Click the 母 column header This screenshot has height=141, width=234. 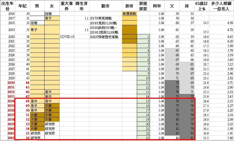tap(187, 6)
